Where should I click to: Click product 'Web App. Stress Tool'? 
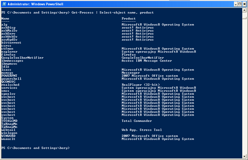[142, 130]
